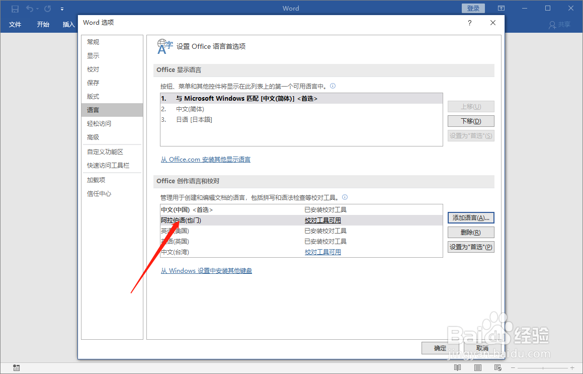Open 校对工具可用 link for 中文(台湾)
The image size is (583, 374).
tap(323, 252)
